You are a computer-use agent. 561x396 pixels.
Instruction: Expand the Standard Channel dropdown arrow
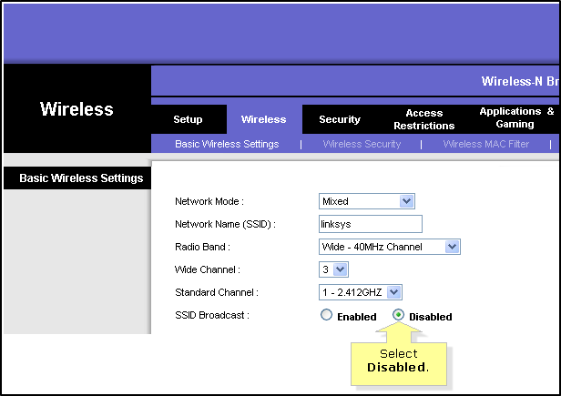[x=394, y=292]
